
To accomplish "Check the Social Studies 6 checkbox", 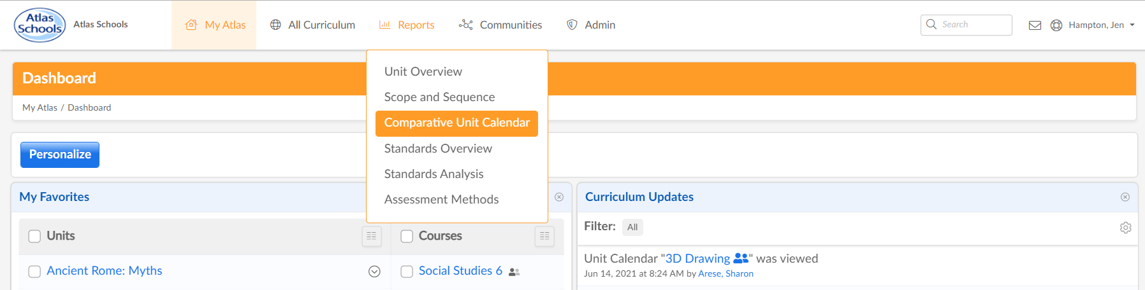I will (x=407, y=272).
